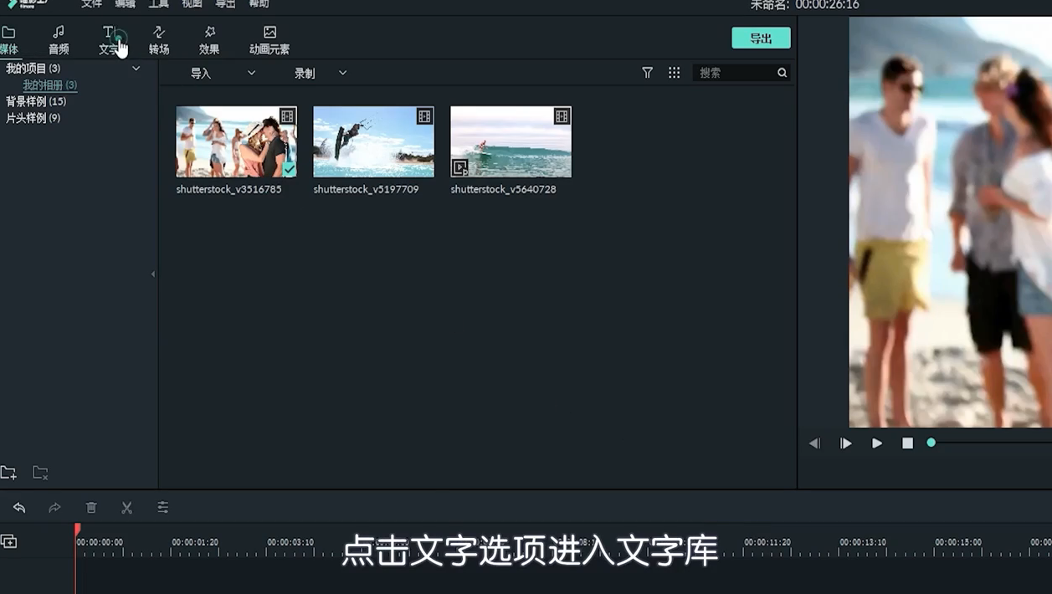Split clip with the scissors icon
1052x594 pixels.
[x=127, y=507]
